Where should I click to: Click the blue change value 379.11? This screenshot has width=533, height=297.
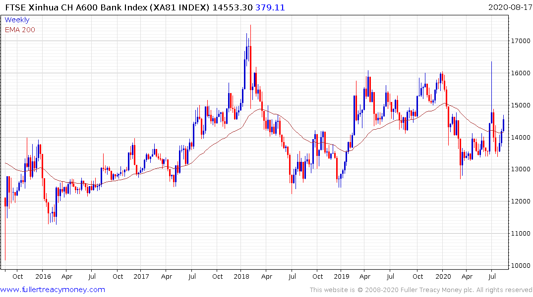pos(270,7)
